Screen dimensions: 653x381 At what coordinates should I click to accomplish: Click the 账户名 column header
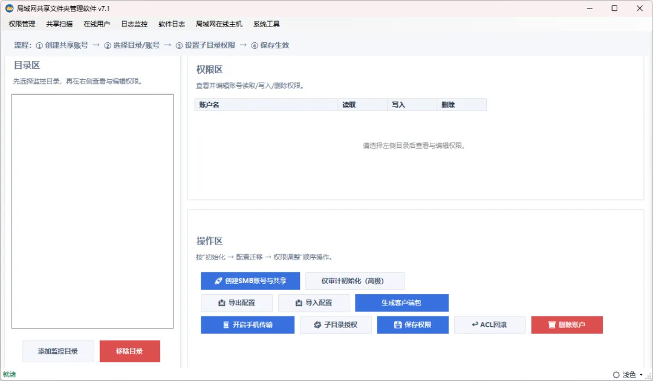tap(265, 105)
